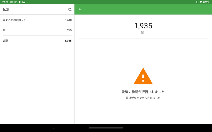Open the first Instagram notification icon
The width and height of the screenshot is (212, 132).
12,2
